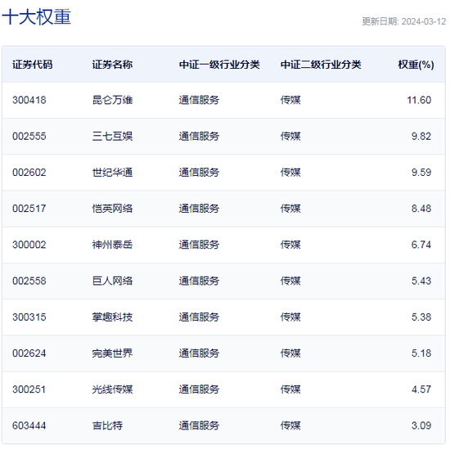Screen dimensions: 450x450
Task: Click 通信服务 in the 完美世界 row
Action: (199, 353)
